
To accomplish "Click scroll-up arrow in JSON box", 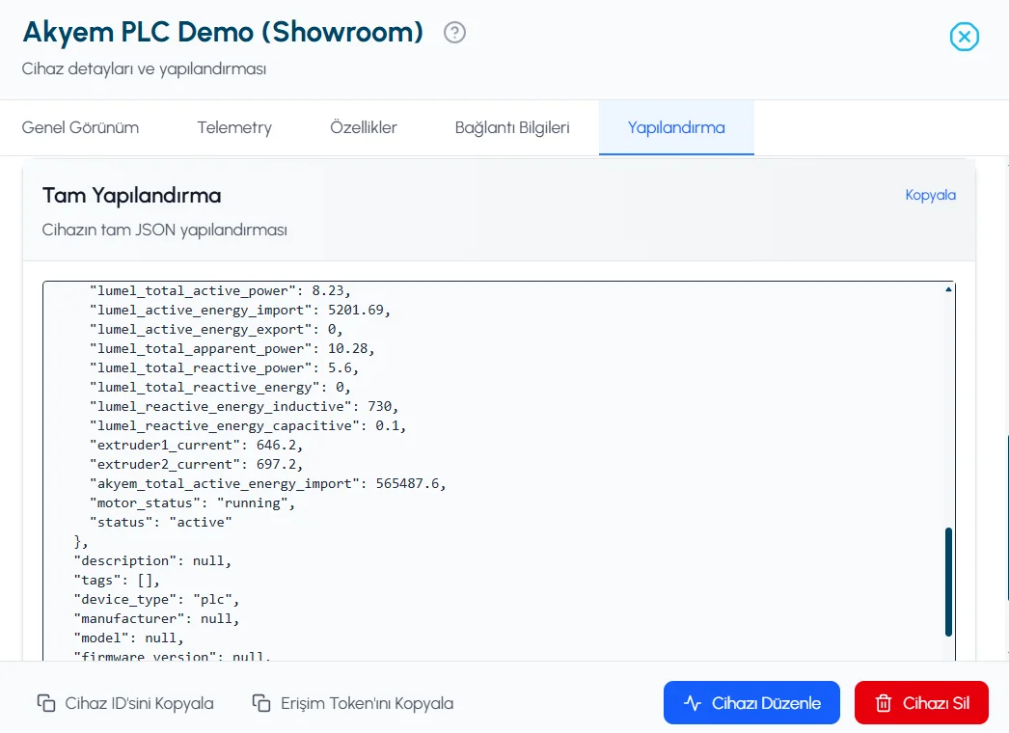I will pos(948,289).
